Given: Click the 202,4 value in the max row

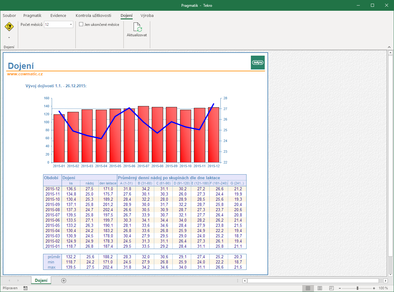Looking at the screenshot, I should [108, 267].
